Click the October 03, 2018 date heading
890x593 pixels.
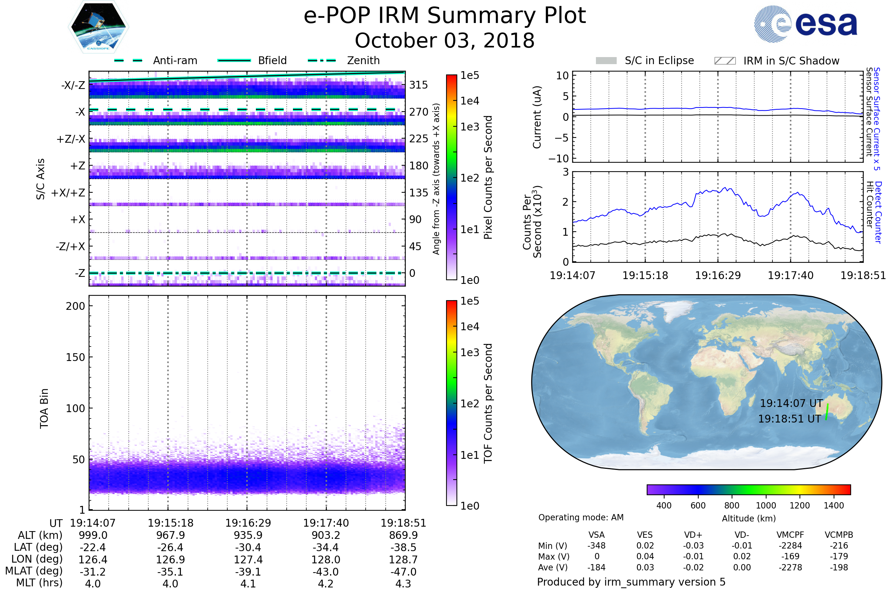445,41
